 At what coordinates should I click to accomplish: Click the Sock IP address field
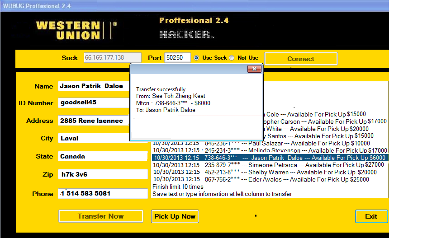pyautogui.click(x=112, y=57)
